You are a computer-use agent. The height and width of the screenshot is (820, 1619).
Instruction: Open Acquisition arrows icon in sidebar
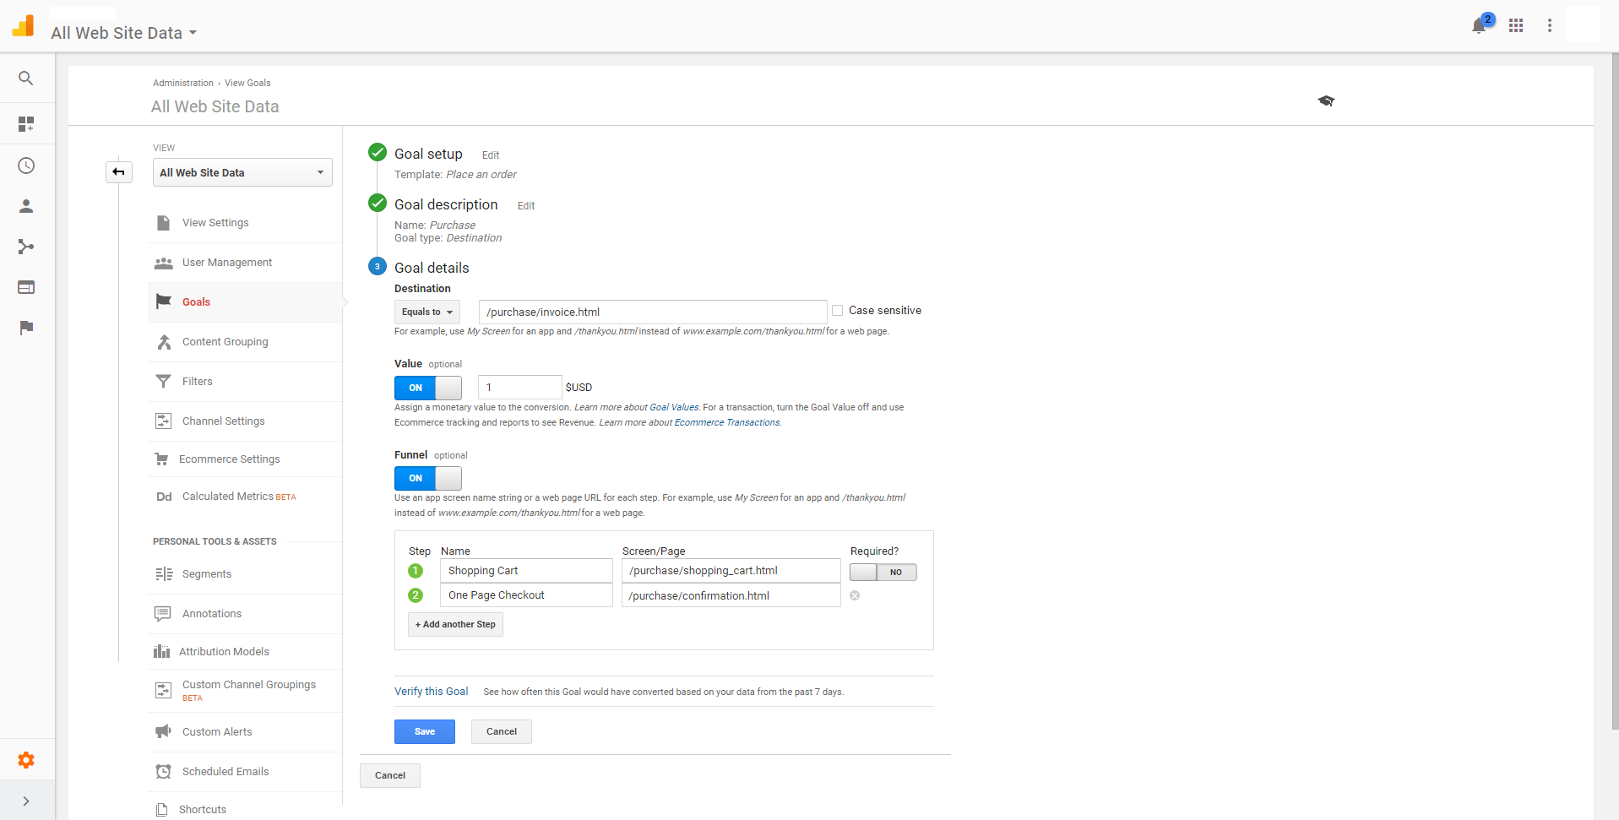26,247
